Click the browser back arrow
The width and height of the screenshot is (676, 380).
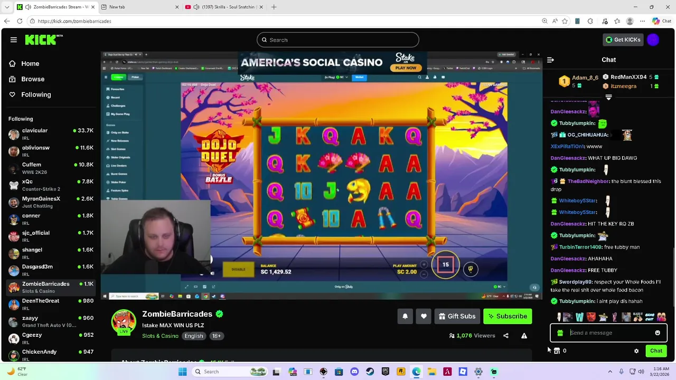pyautogui.click(x=6, y=21)
